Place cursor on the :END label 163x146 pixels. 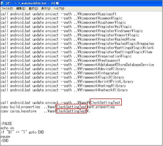pyautogui.click(x=5, y=141)
